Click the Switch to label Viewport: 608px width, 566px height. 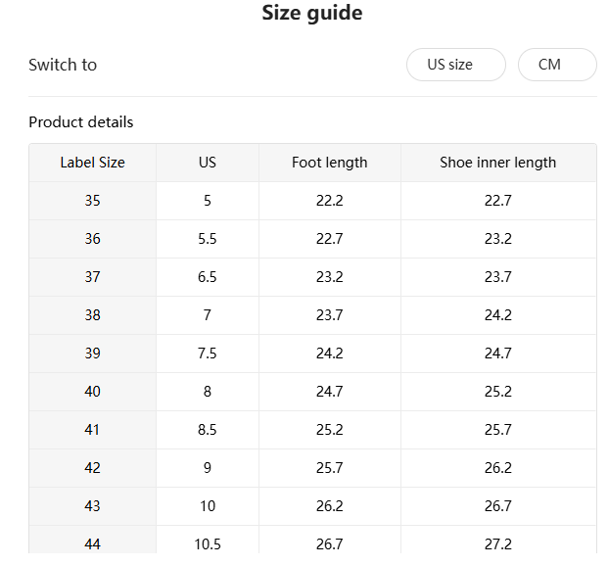point(63,65)
